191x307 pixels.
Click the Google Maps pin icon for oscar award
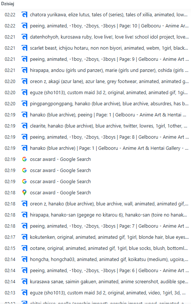point(24,193)
